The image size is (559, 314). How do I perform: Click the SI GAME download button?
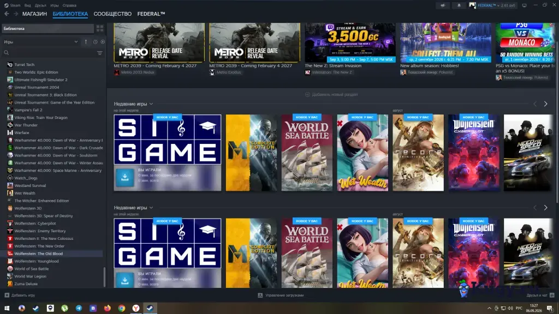[125, 177]
